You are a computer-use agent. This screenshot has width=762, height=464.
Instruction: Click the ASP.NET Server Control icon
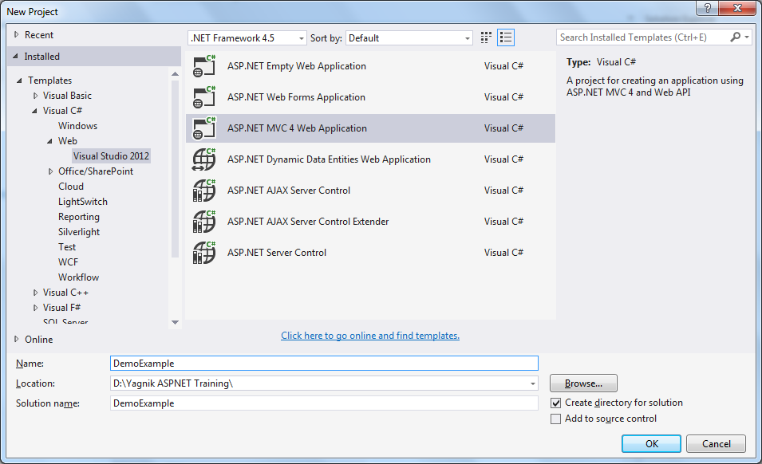click(204, 253)
